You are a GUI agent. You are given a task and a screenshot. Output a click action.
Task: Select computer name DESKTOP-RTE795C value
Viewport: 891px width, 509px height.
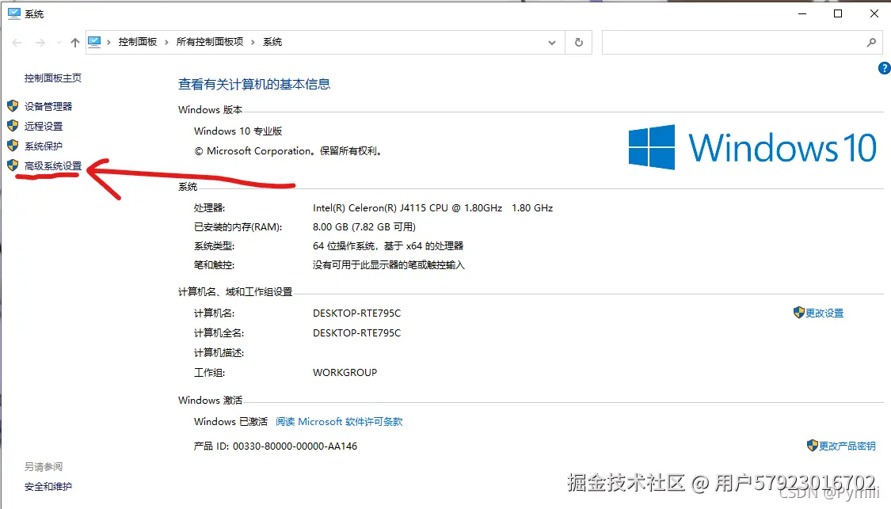pyautogui.click(x=357, y=313)
